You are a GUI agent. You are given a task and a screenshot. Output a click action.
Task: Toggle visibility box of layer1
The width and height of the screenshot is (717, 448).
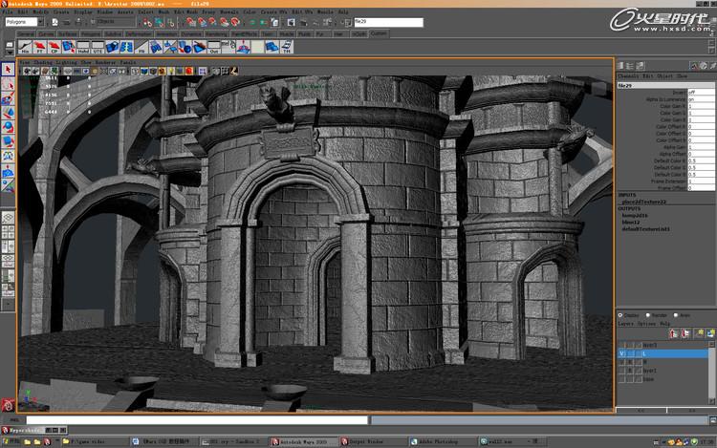click(x=621, y=371)
